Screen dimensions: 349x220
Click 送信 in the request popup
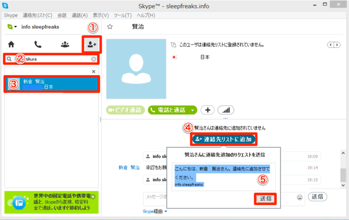[x=265, y=198]
